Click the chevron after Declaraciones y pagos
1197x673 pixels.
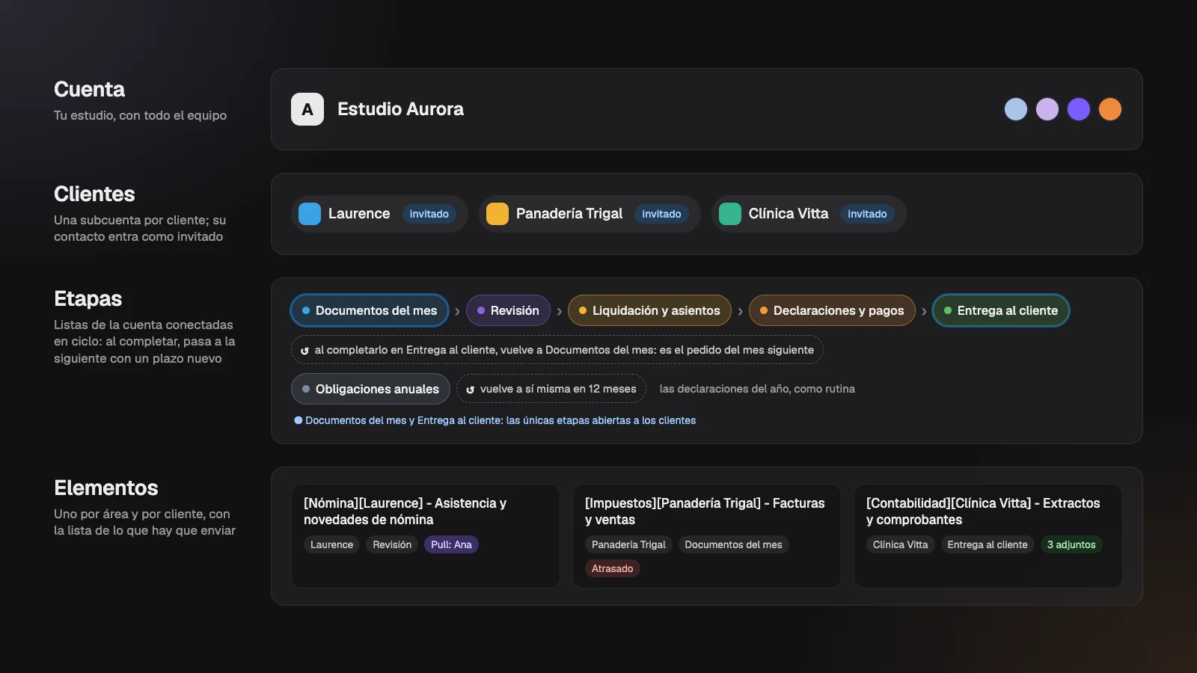(924, 311)
